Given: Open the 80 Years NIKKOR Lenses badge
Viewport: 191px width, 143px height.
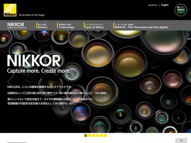Looking at the screenshot, I should coord(181,10).
